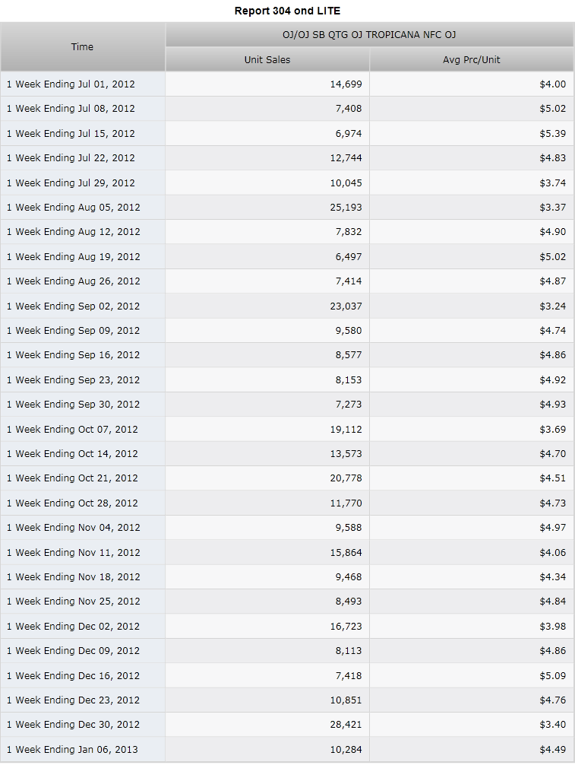The image size is (575, 781).
Task: Click unit sales value 28,421
Action: point(346,725)
